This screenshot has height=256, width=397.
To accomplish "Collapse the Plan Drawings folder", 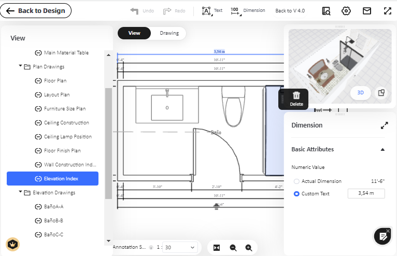I will pyautogui.click(x=20, y=66).
